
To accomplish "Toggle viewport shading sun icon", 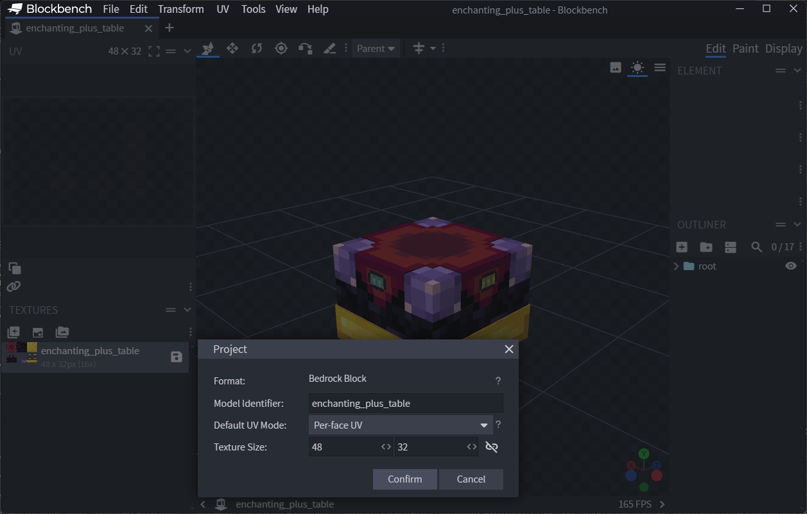I will click(x=637, y=67).
